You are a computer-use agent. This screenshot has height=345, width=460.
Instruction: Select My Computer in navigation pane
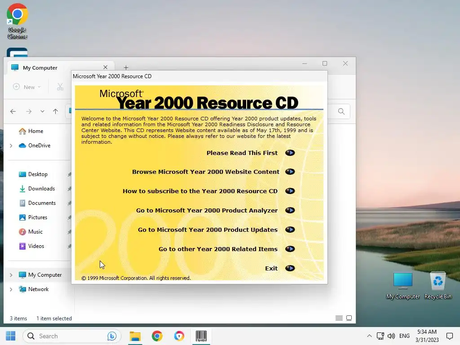[40, 275]
